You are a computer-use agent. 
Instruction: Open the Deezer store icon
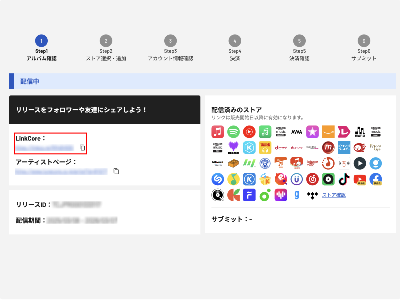(233, 148)
